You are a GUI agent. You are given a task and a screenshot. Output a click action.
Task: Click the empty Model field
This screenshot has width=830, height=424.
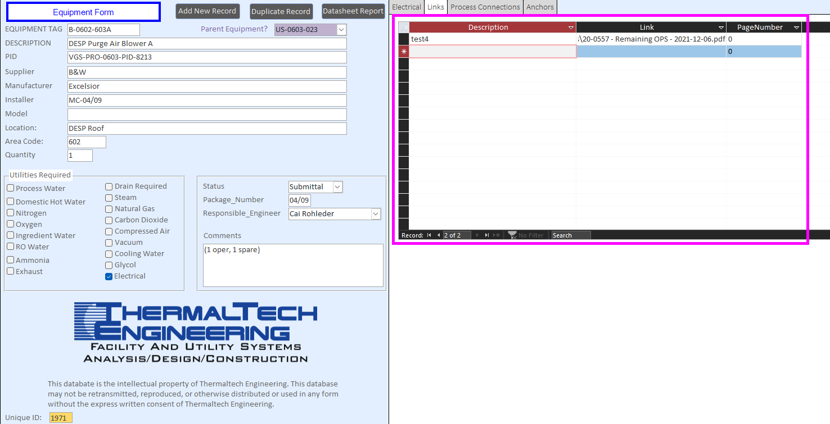[x=207, y=115]
